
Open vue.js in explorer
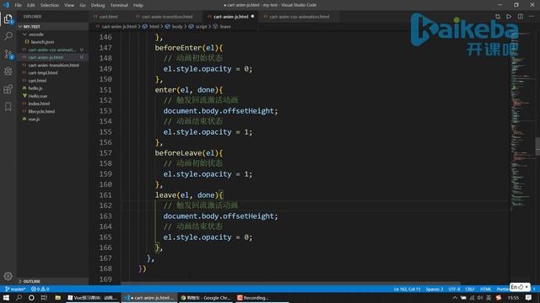[34, 120]
